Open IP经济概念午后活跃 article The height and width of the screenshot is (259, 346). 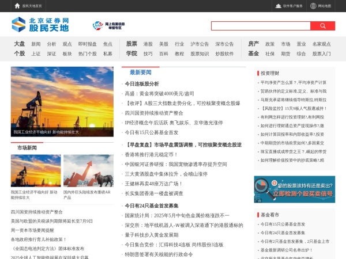(x=174, y=123)
